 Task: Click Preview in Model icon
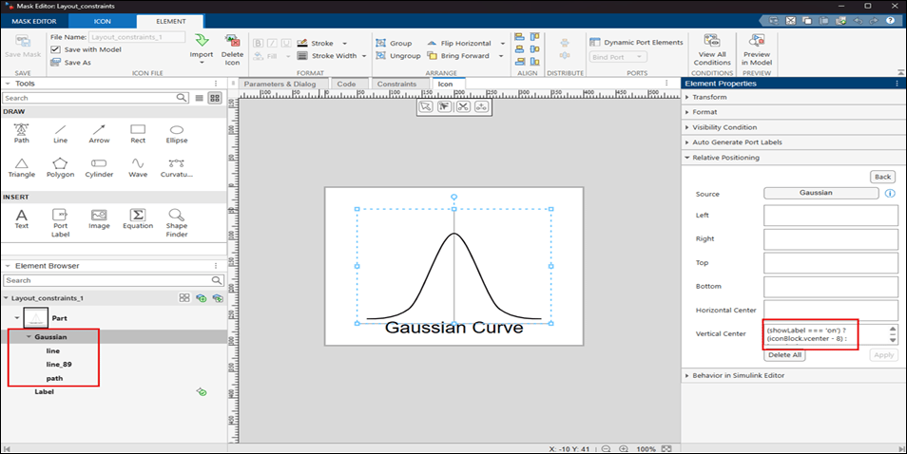click(x=757, y=47)
